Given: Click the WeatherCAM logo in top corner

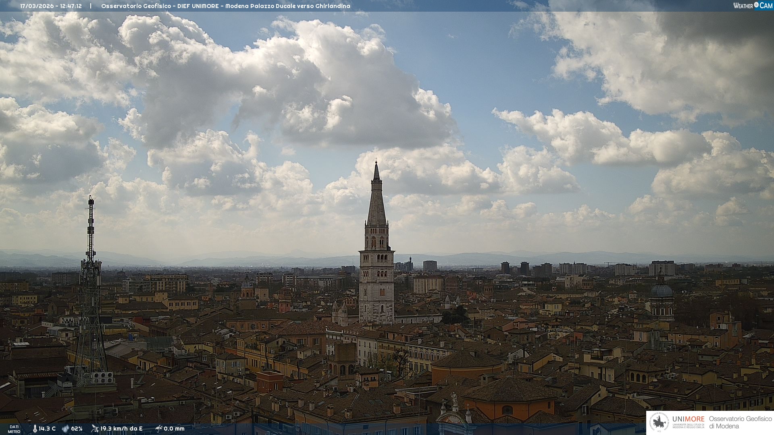Looking at the screenshot, I should point(753,6).
